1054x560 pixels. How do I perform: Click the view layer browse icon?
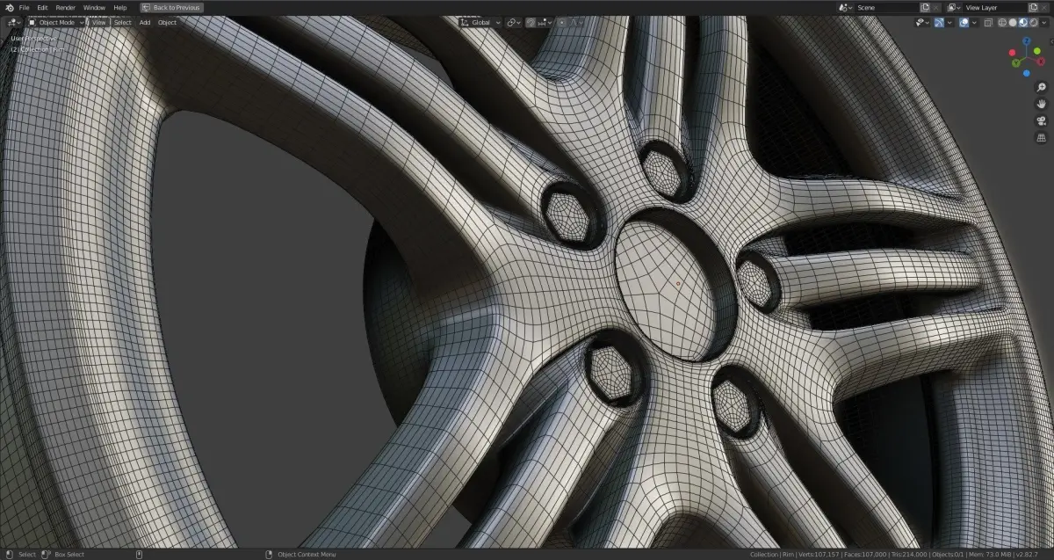point(953,7)
